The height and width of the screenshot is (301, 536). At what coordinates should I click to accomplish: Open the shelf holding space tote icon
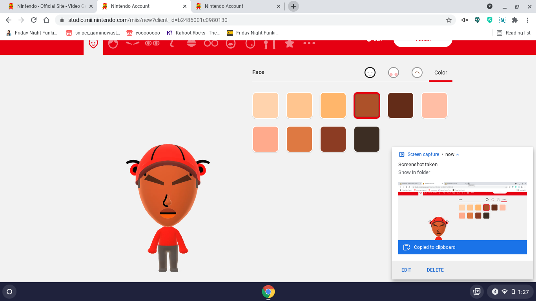click(477, 292)
